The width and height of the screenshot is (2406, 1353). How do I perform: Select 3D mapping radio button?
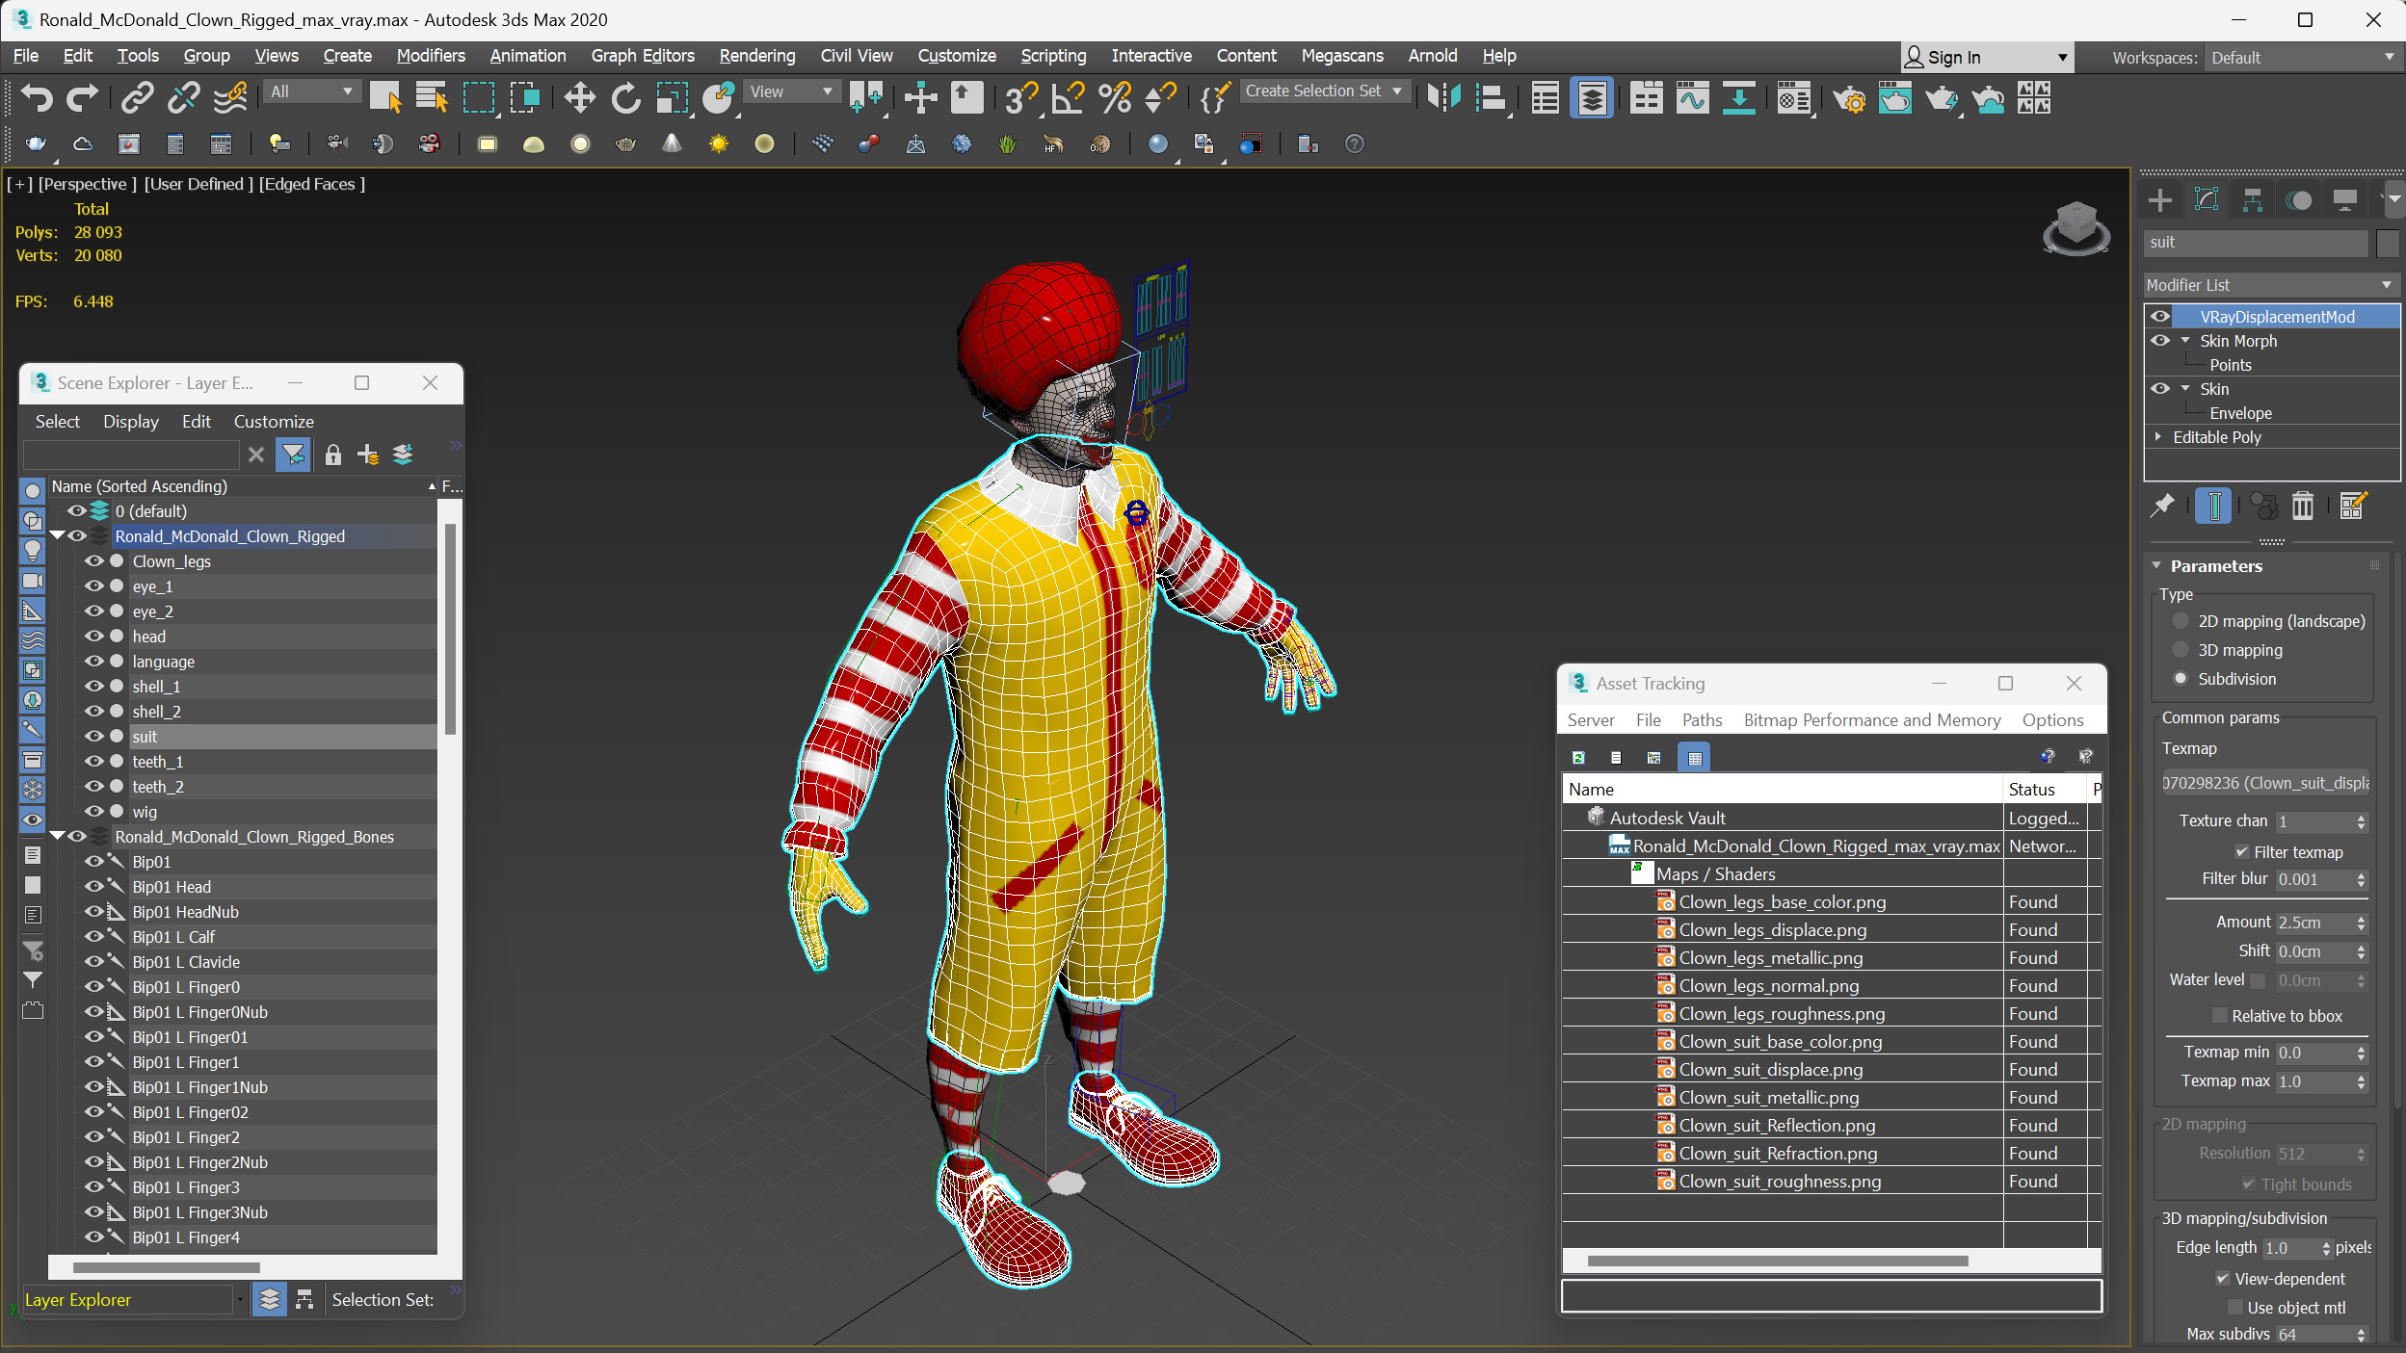pyautogui.click(x=2181, y=650)
